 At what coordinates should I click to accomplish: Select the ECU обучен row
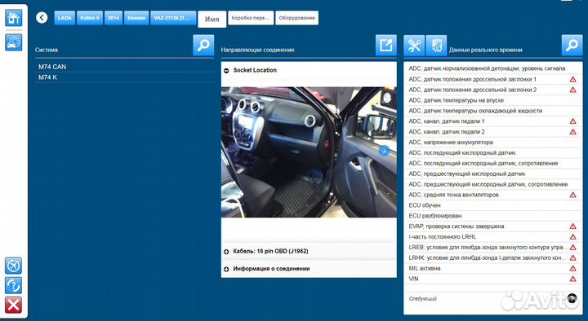pyautogui.click(x=492, y=205)
